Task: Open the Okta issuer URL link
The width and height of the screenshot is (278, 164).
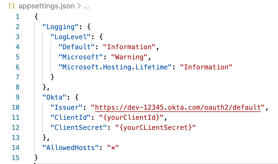Action: [178, 107]
